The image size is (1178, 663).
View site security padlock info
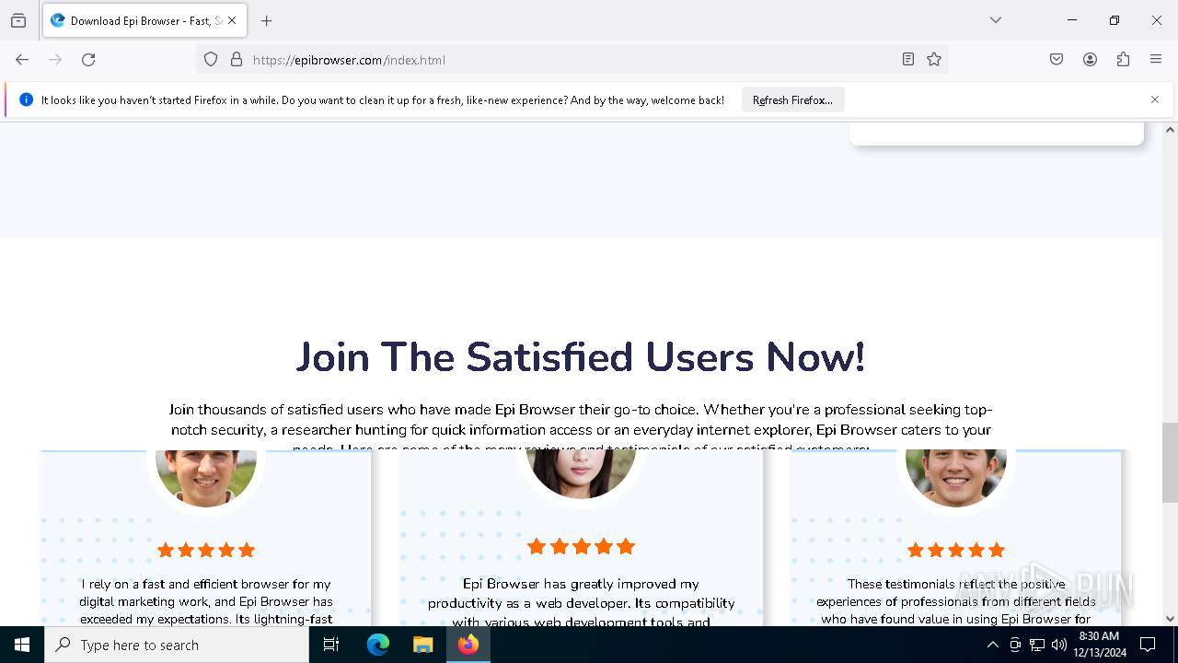pos(237,60)
